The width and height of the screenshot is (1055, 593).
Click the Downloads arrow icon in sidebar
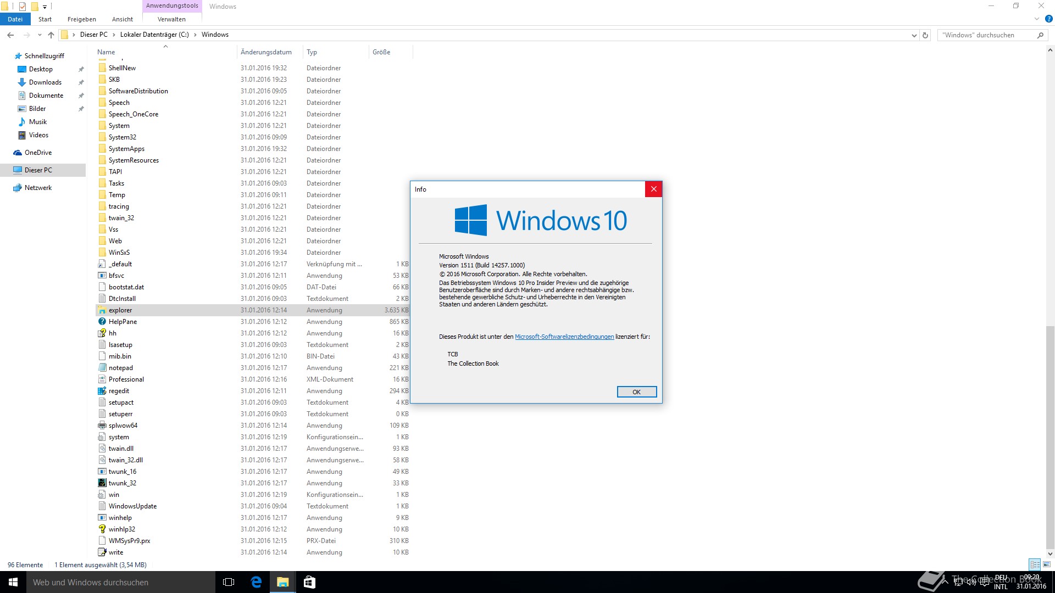tap(22, 82)
